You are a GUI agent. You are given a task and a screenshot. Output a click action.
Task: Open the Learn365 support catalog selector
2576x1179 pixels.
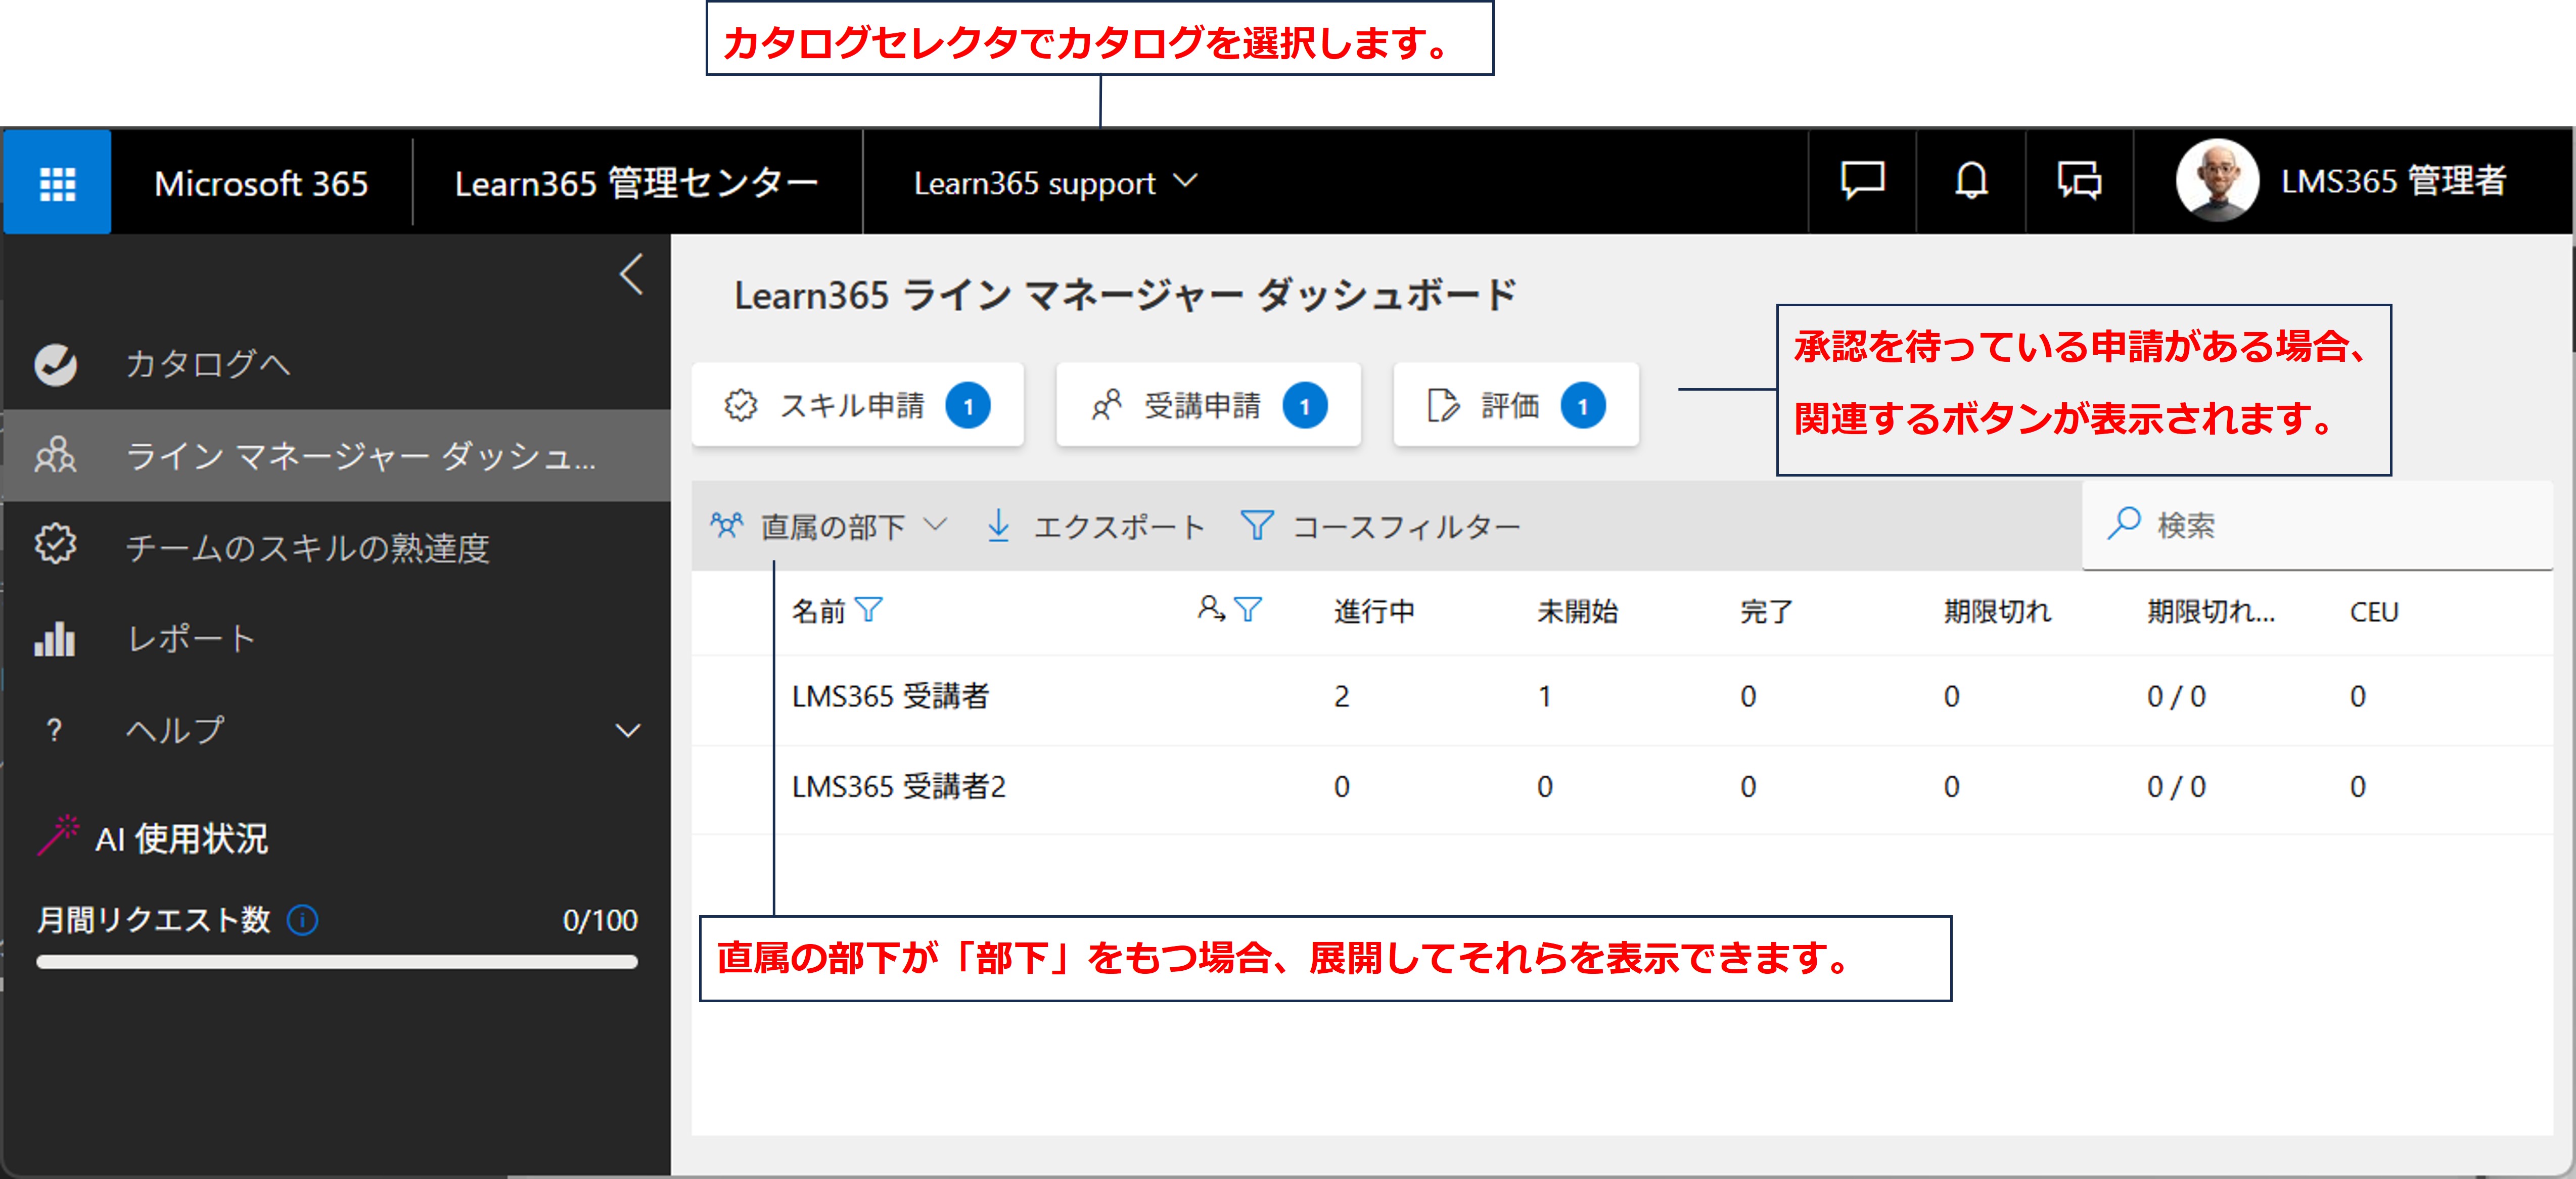pyautogui.click(x=1055, y=183)
